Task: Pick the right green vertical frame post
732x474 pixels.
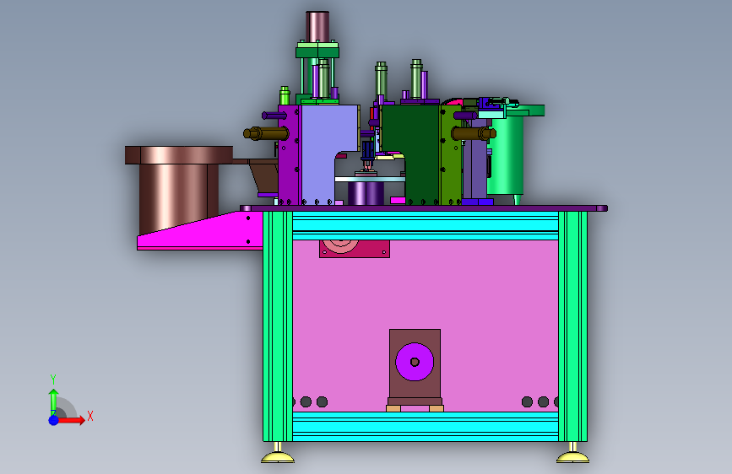Action: (x=572, y=326)
